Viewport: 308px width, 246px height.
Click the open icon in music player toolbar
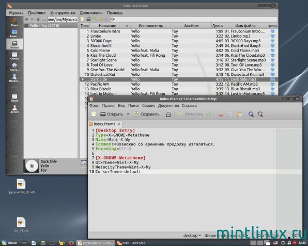tap(88, 19)
